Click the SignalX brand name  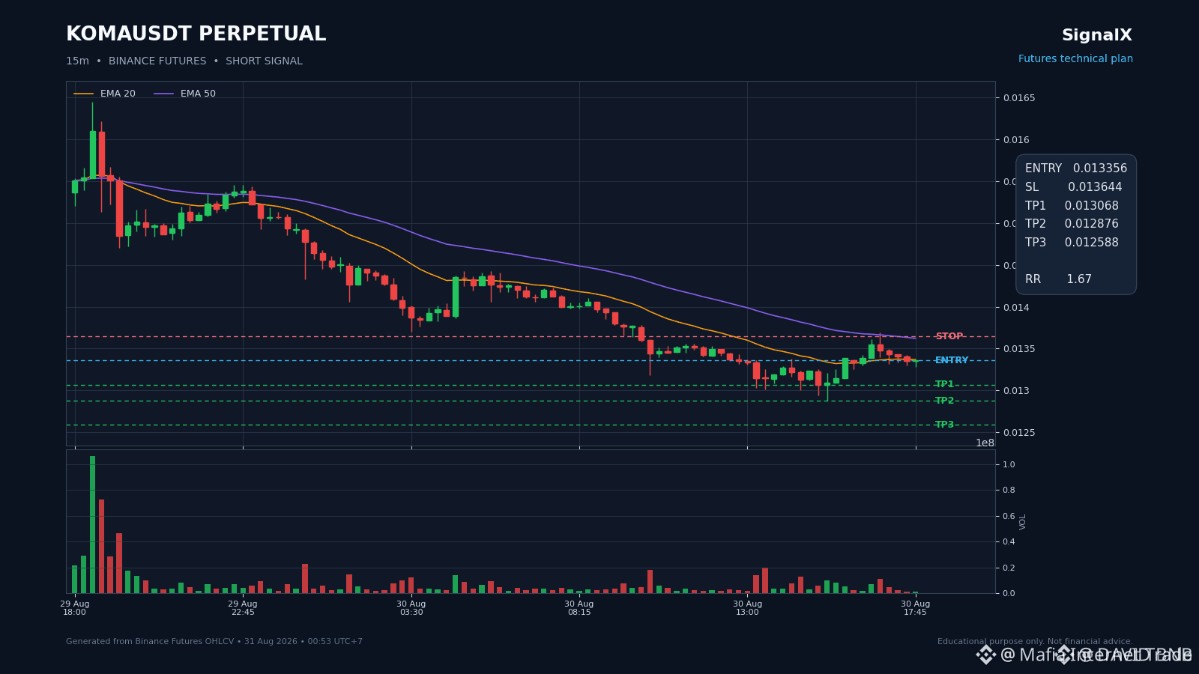click(1097, 35)
